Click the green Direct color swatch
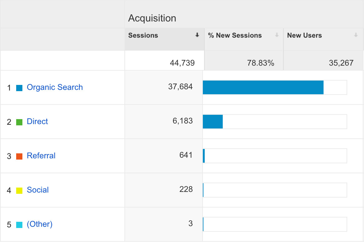Viewport: 364px width, 242px height. pos(19,122)
